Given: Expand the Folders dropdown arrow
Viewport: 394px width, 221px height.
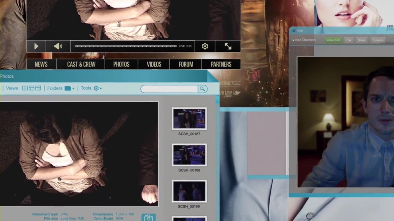Looking at the screenshot, I should point(73,89).
